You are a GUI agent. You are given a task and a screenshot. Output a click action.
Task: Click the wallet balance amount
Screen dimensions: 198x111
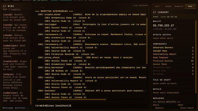(163, 25)
